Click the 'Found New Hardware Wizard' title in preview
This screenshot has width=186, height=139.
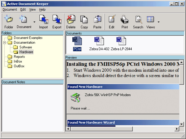[x=91, y=122]
